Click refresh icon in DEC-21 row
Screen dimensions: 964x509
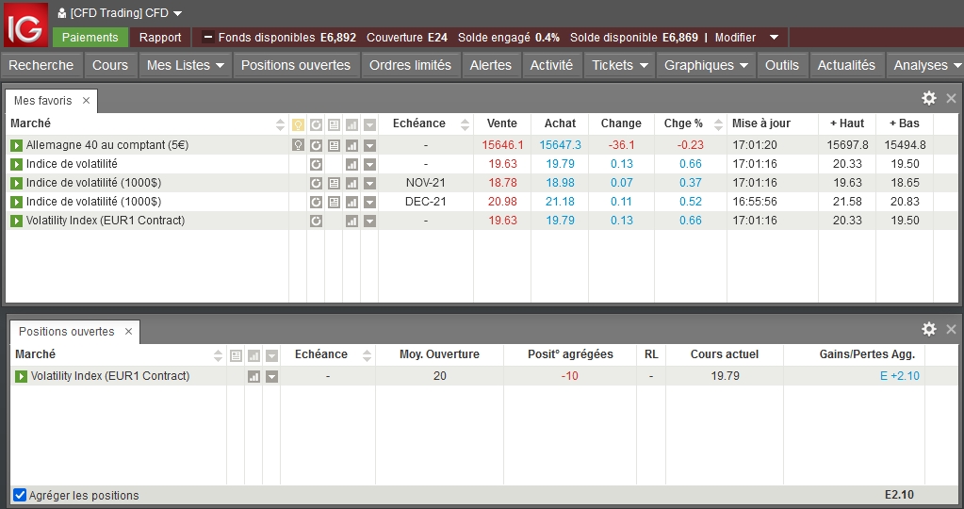point(316,202)
